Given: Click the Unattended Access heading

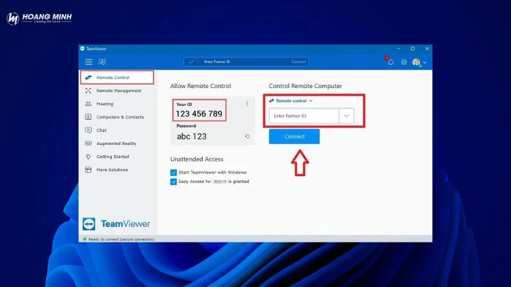Looking at the screenshot, I should pyautogui.click(x=197, y=159).
